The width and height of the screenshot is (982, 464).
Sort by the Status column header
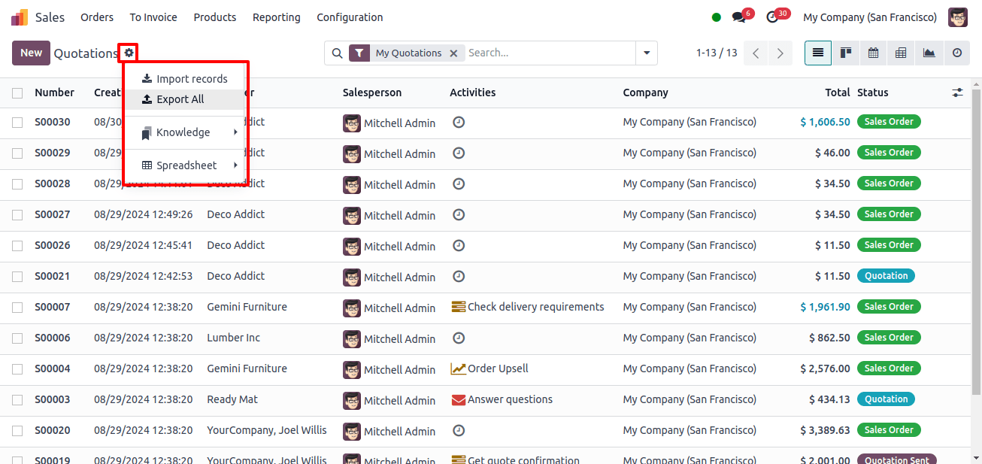coord(873,92)
